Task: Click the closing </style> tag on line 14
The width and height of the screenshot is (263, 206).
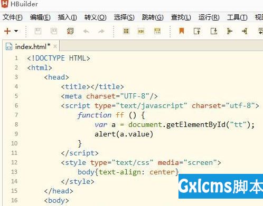Action: tap(78, 182)
